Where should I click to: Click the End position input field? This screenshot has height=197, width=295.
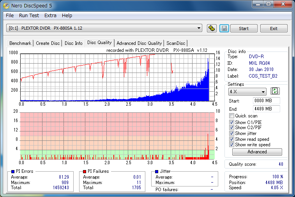point(267,109)
